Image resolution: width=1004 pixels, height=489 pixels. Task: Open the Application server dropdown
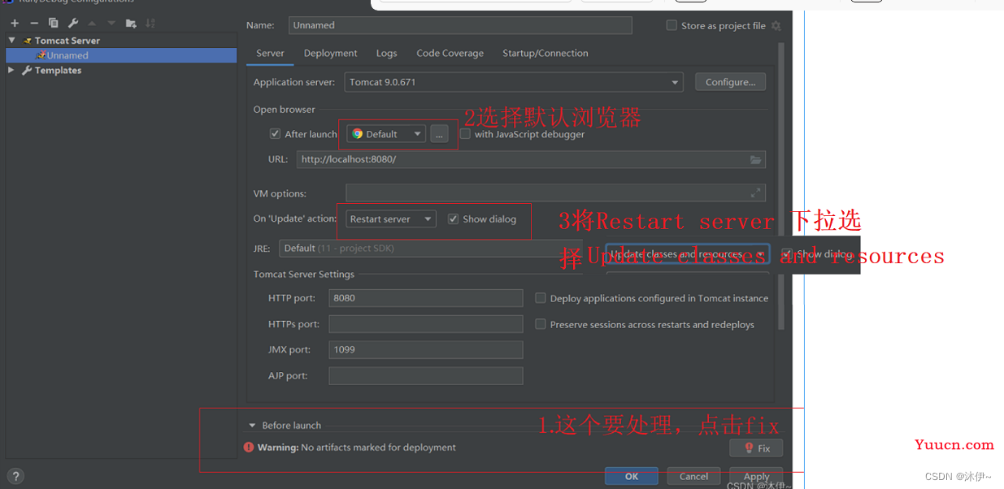click(x=514, y=82)
